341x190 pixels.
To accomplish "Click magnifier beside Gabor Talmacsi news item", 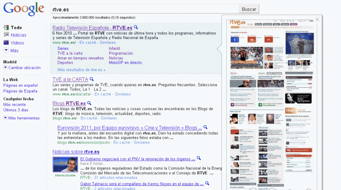I will pyautogui.click(x=207, y=183).
